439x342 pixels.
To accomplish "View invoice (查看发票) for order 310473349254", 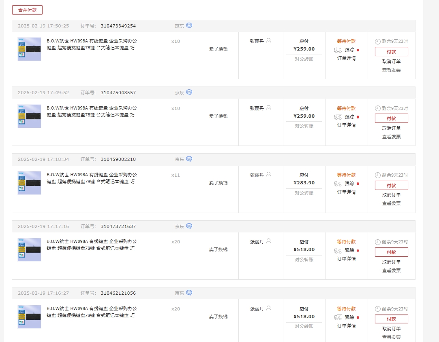I will (x=392, y=70).
